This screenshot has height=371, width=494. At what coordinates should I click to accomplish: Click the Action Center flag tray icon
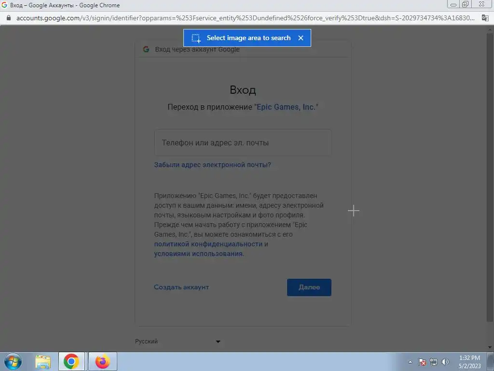click(x=422, y=362)
